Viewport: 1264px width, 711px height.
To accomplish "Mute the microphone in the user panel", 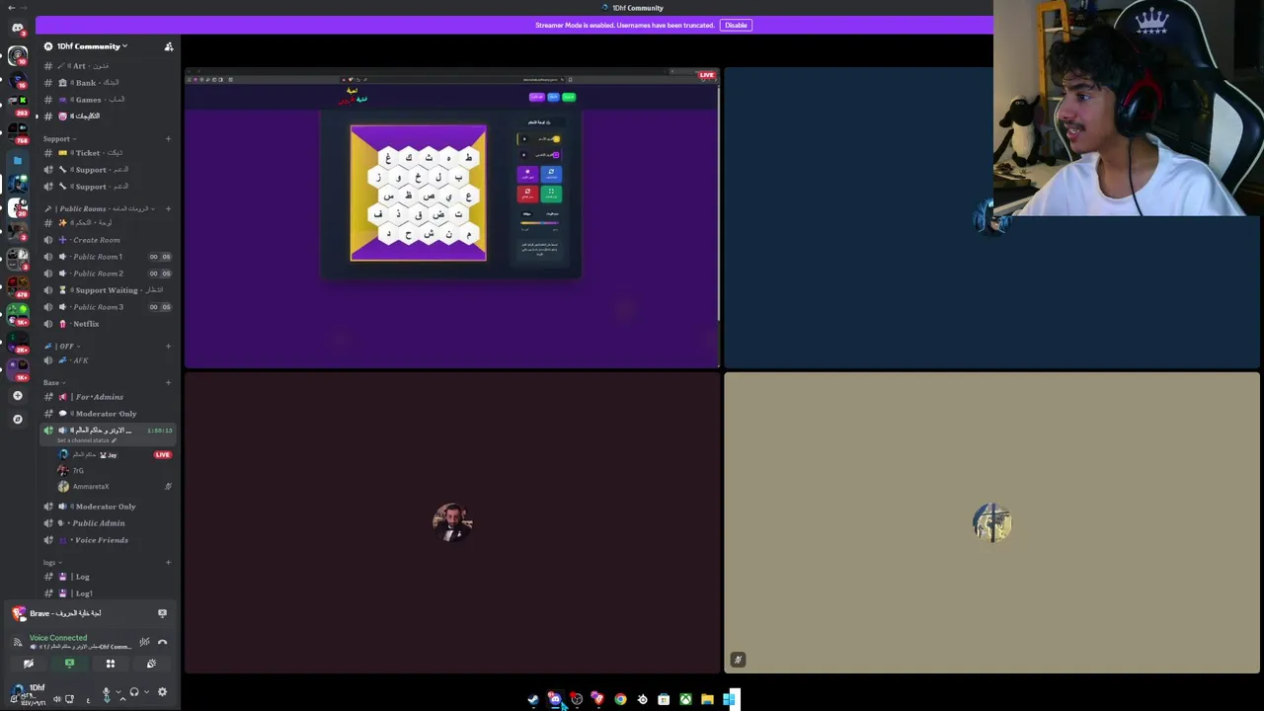I will tap(107, 693).
